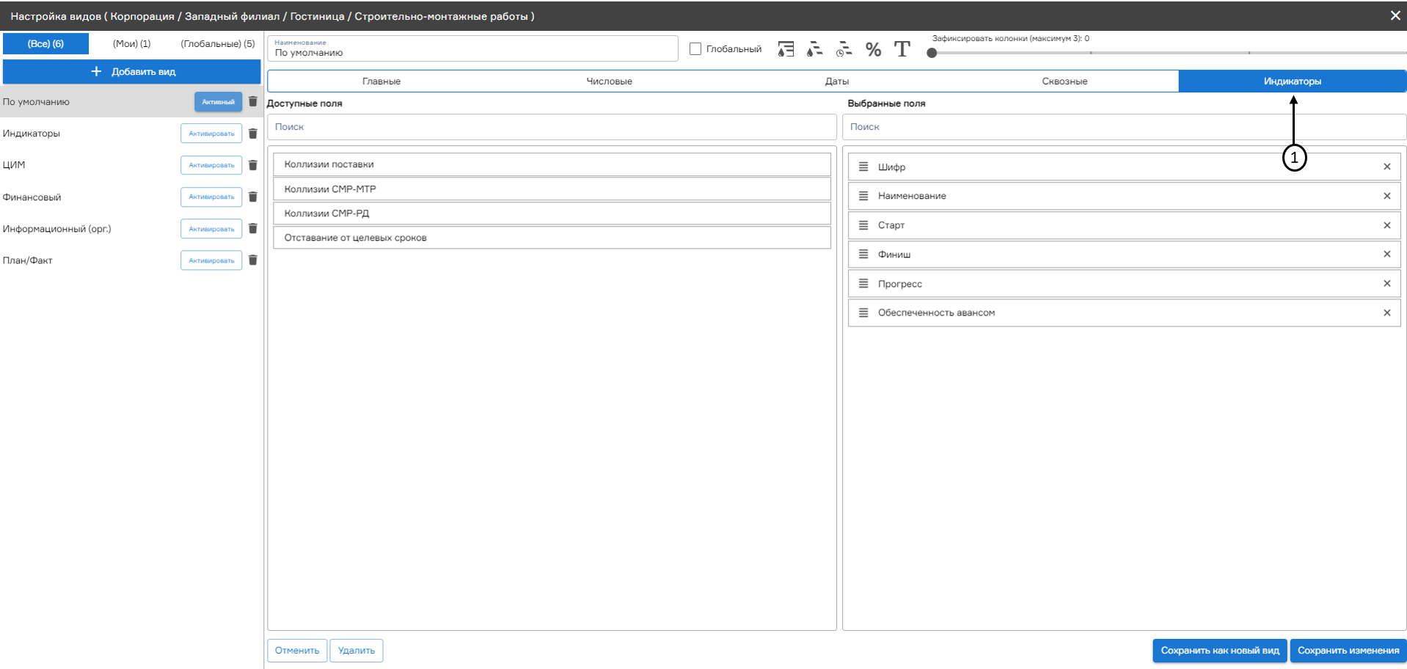Switch to the 'Числовые' tab
The width and height of the screenshot is (1407, 669).
609,81
